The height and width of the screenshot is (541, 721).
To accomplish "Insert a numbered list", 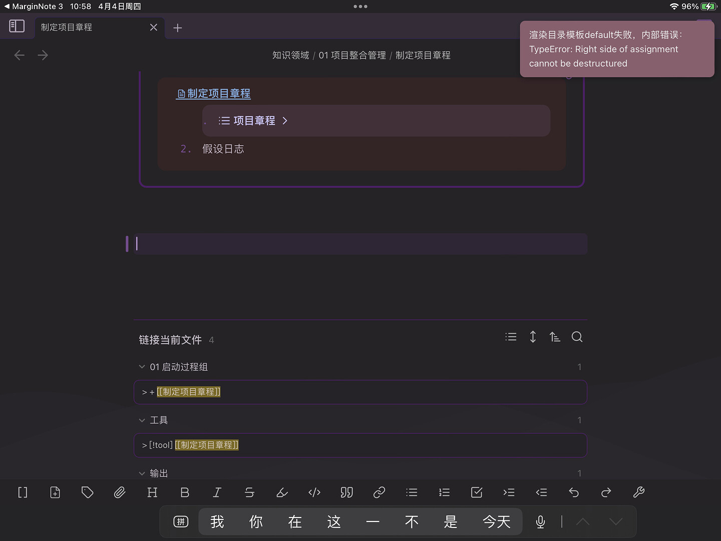I will coord(444,492).
